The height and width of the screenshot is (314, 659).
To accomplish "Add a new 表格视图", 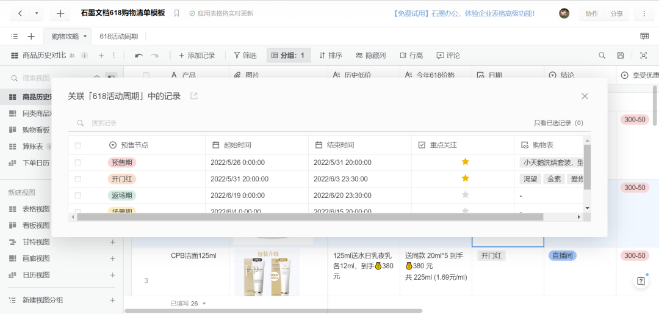I will click(x=36, y=209).
